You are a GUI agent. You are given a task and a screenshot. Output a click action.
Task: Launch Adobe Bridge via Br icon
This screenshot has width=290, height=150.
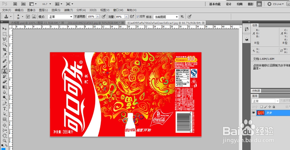(x=15, y=4)
